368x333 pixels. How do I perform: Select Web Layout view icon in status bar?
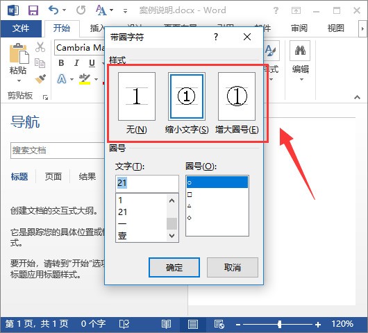[x=219, y=324]
